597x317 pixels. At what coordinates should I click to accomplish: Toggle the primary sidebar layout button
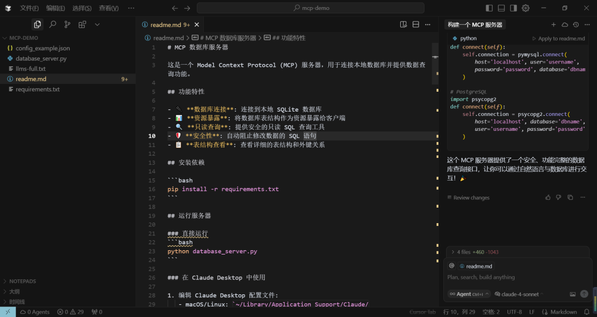pyautogui.click(x=489, y=8)
